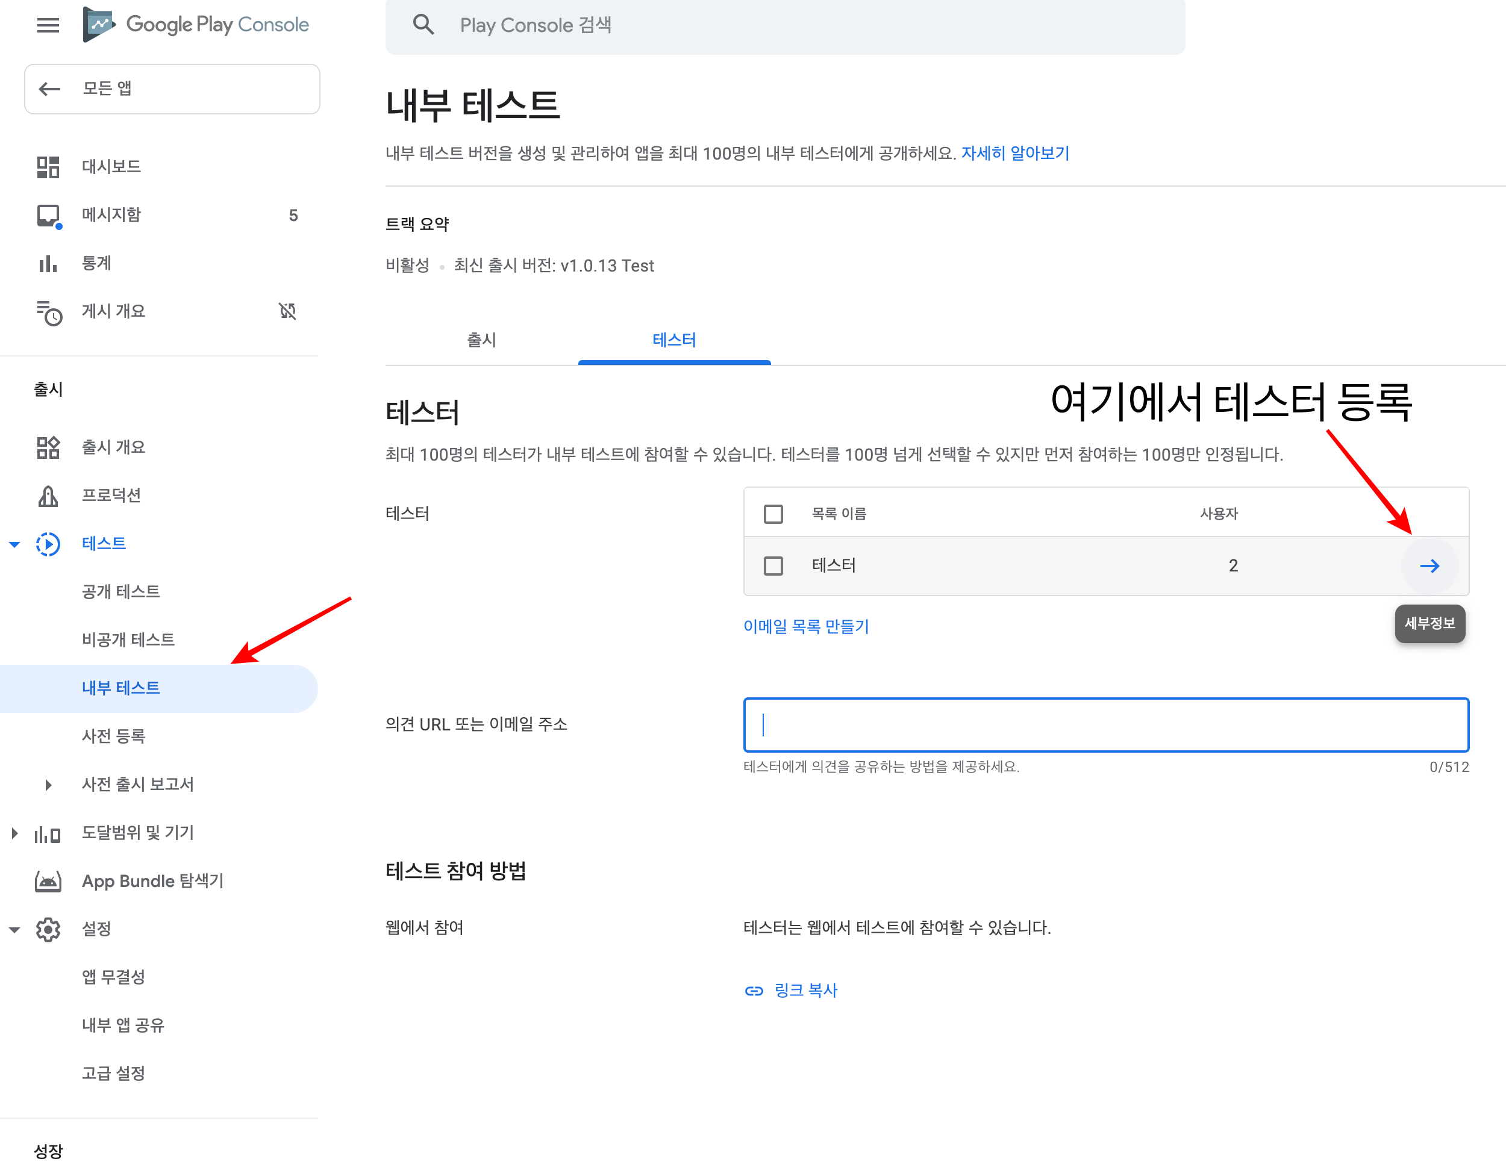
Task: Check the 목록 이름 header checkbox
Action: pyautogui.click(x=773, y=514)
